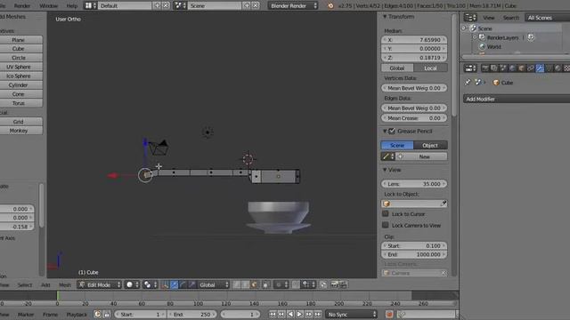Click the pin icon beside Cube
The width and height of the screenshot is (570, 320).
[x=468, y=83]
